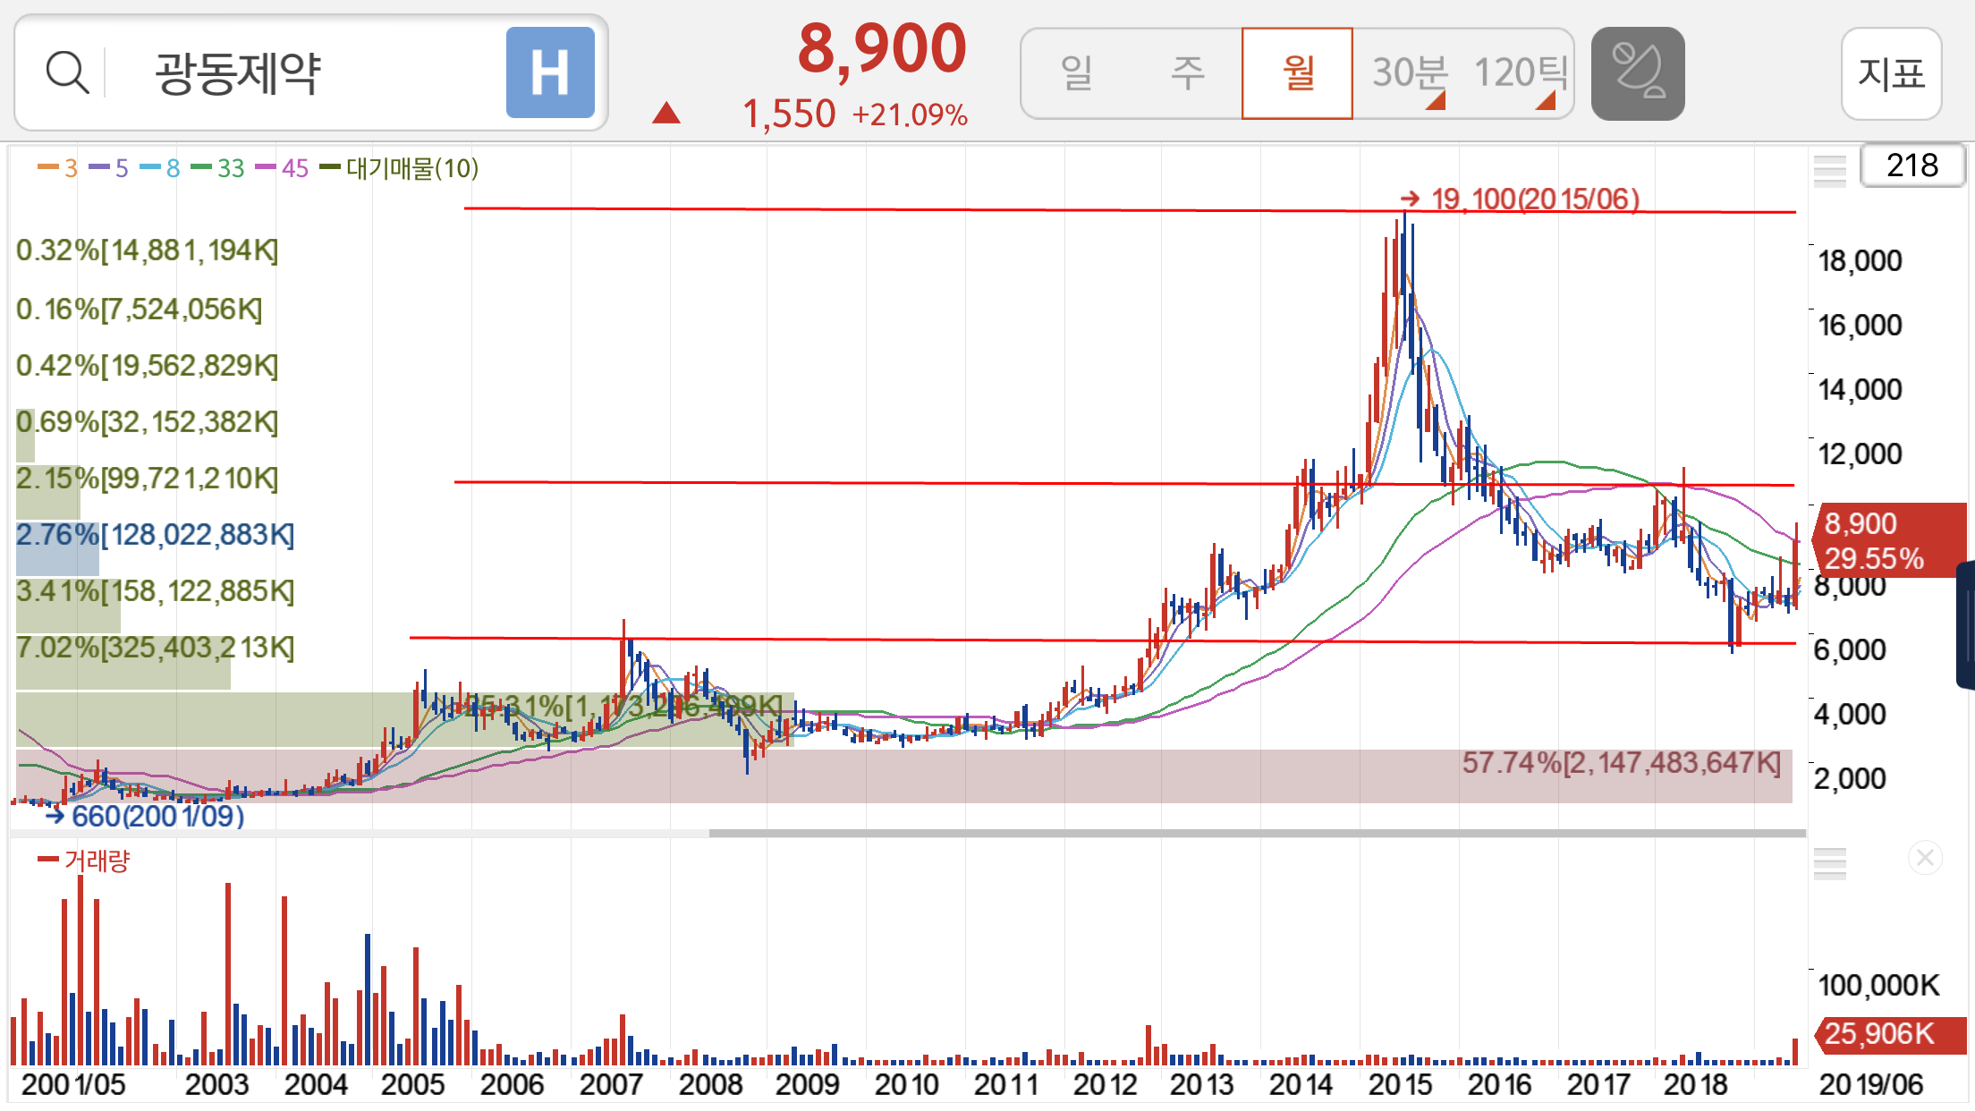Open volume panel hamburger menu icon
This screenshot has width=1975, height=1111.
pyautogui.click(x=1829, y=863)
